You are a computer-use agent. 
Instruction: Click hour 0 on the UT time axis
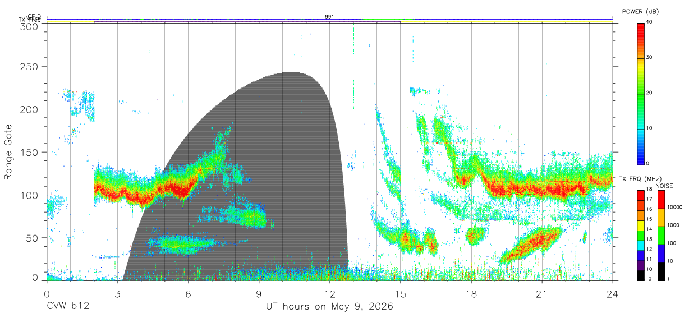47,294
